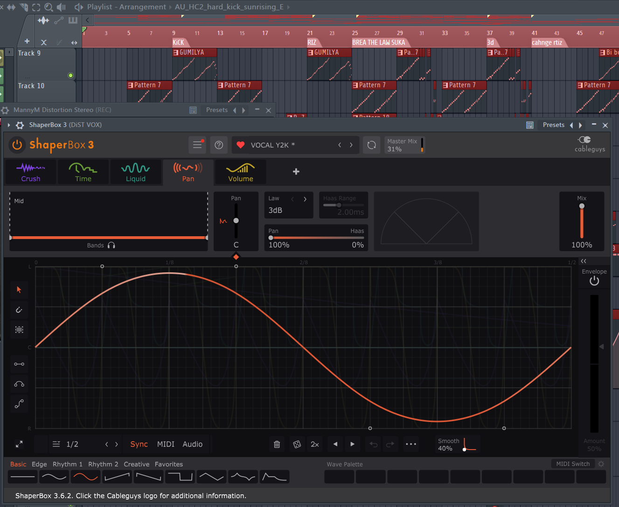Choose the square step wave preset
Image resolution: width=619 pixels, height=507 pixels.
coord(180,477)
